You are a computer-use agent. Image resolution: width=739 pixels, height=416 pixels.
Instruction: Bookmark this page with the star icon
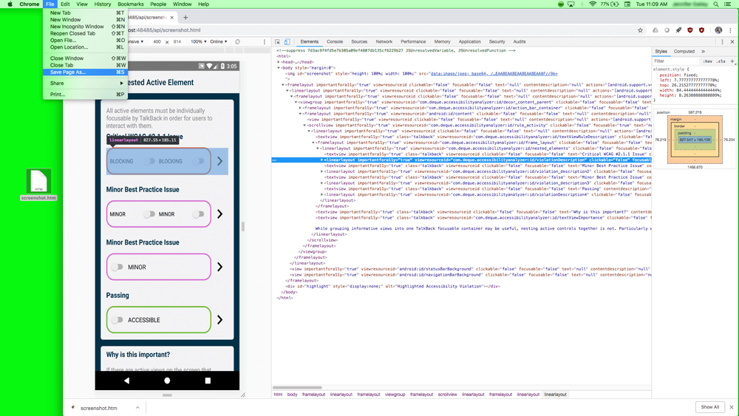641,30
